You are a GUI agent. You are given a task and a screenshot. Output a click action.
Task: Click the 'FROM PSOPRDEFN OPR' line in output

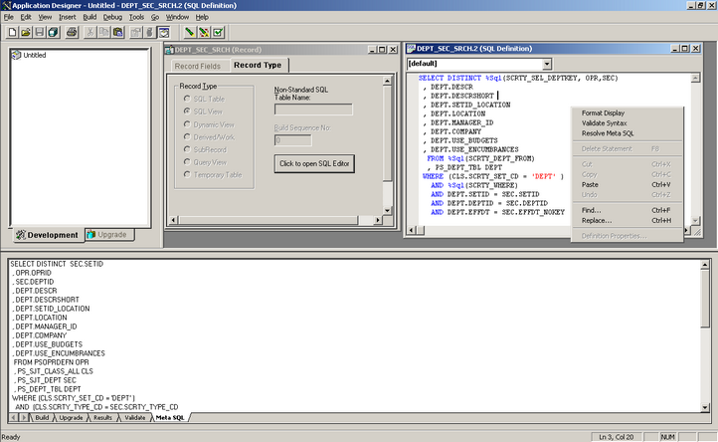pyautogui.click(x=51, y=362)
